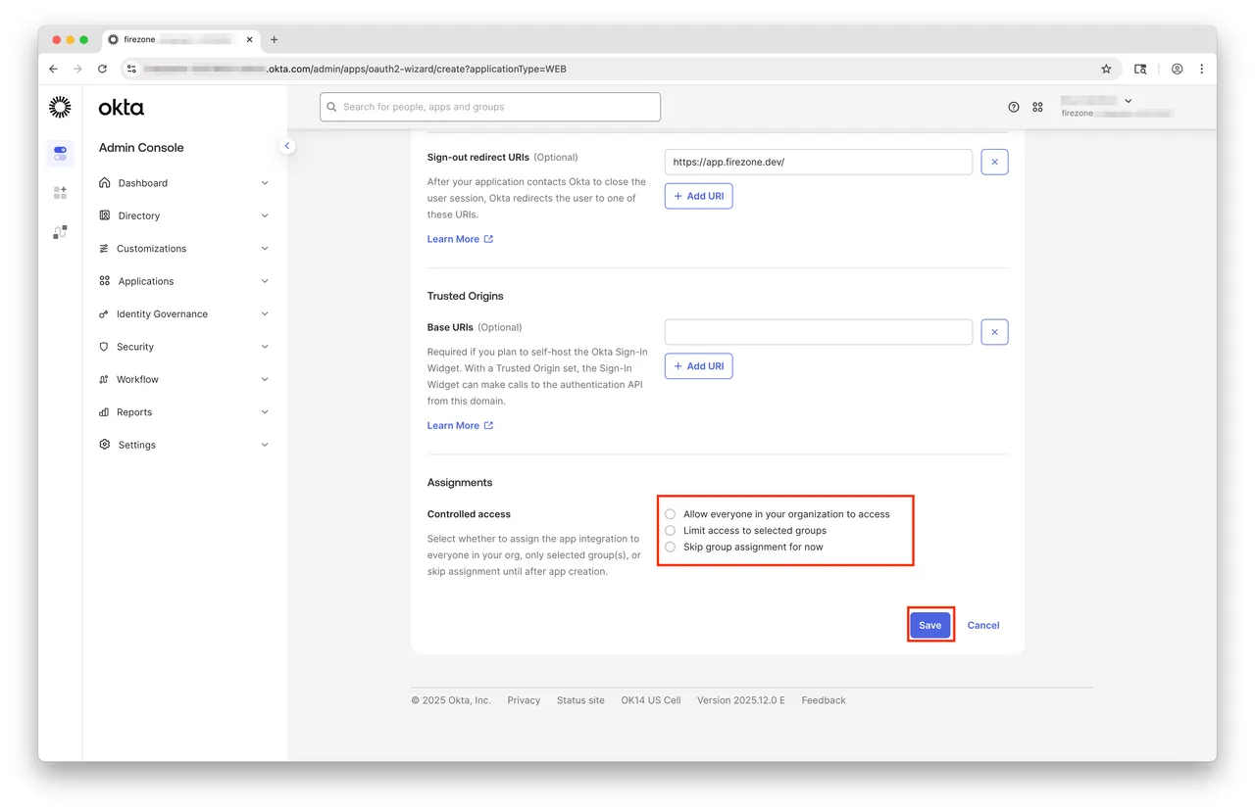
Task: Open the Privacy footer link
Action: pyautogui.click(x=524, y=700)
